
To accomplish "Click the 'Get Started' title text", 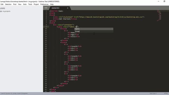I will click(x=64, y=19).
